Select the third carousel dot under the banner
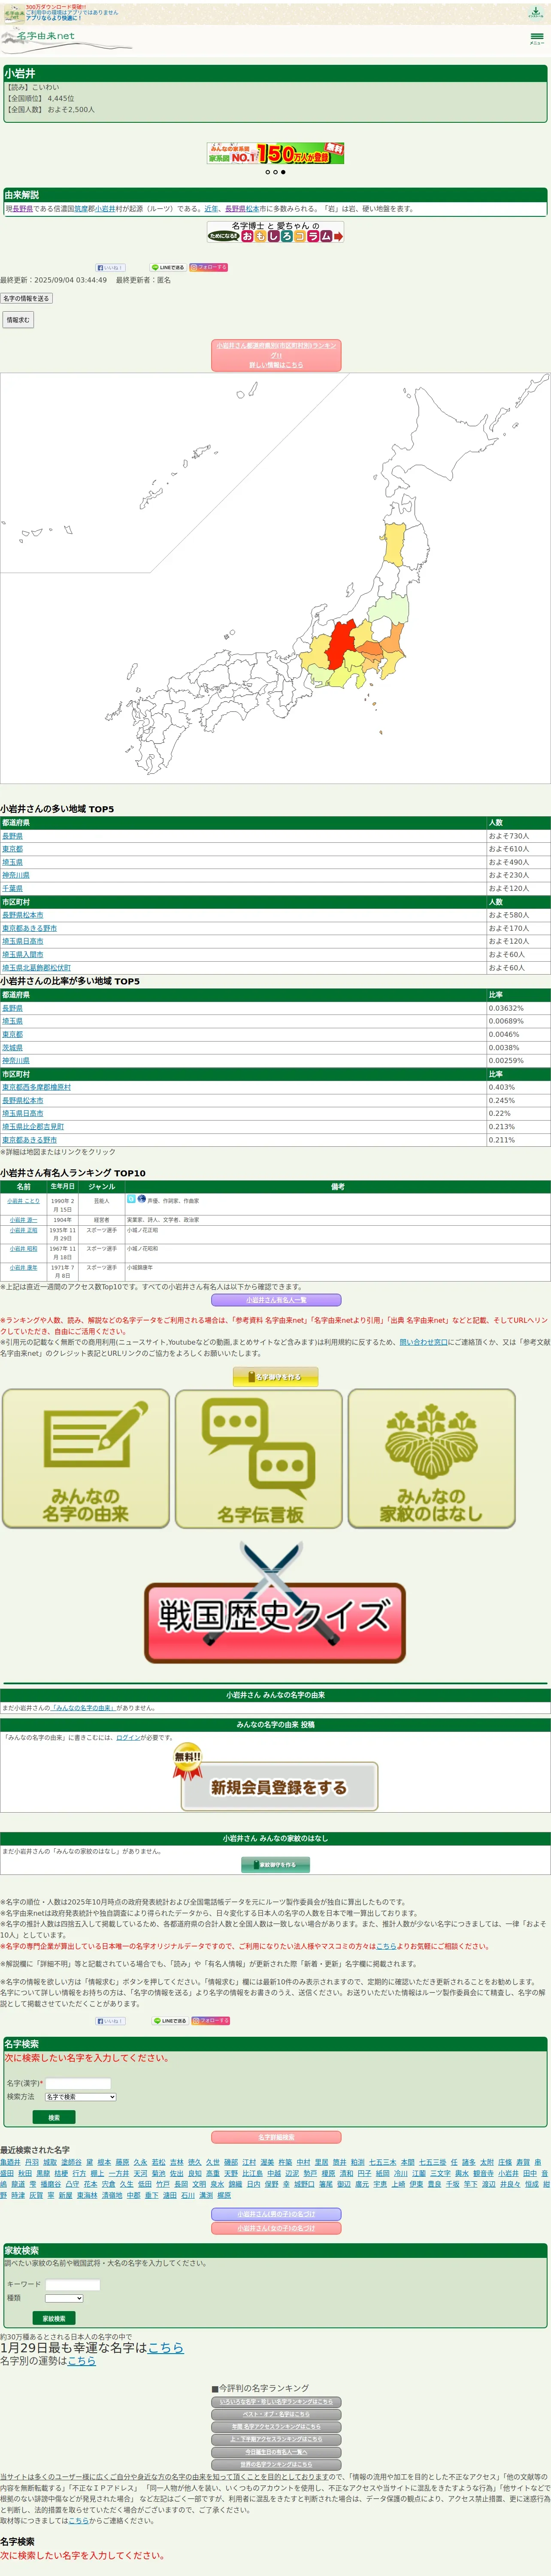 click(x=283, y=172)
